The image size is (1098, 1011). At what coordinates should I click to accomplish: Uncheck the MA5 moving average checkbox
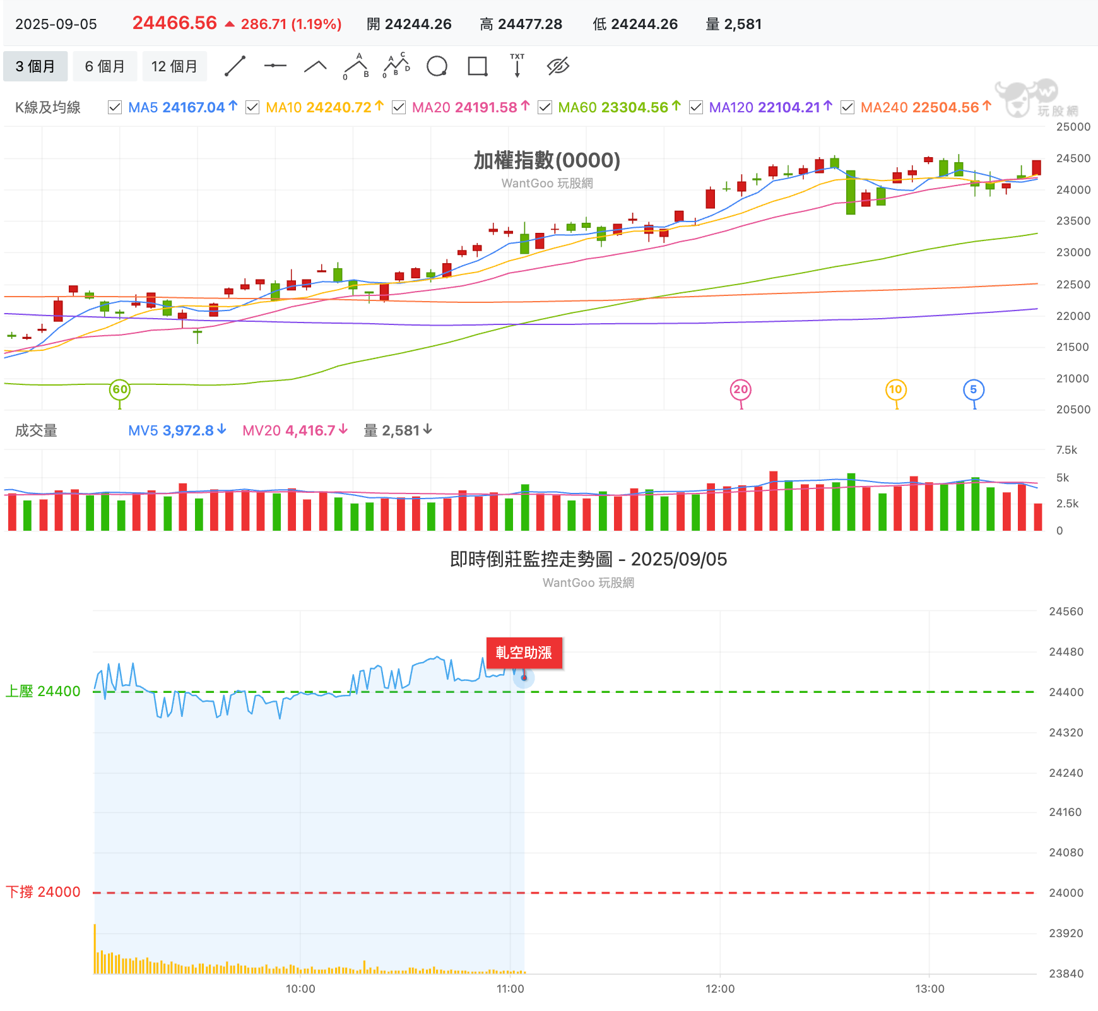coord(115,107)
